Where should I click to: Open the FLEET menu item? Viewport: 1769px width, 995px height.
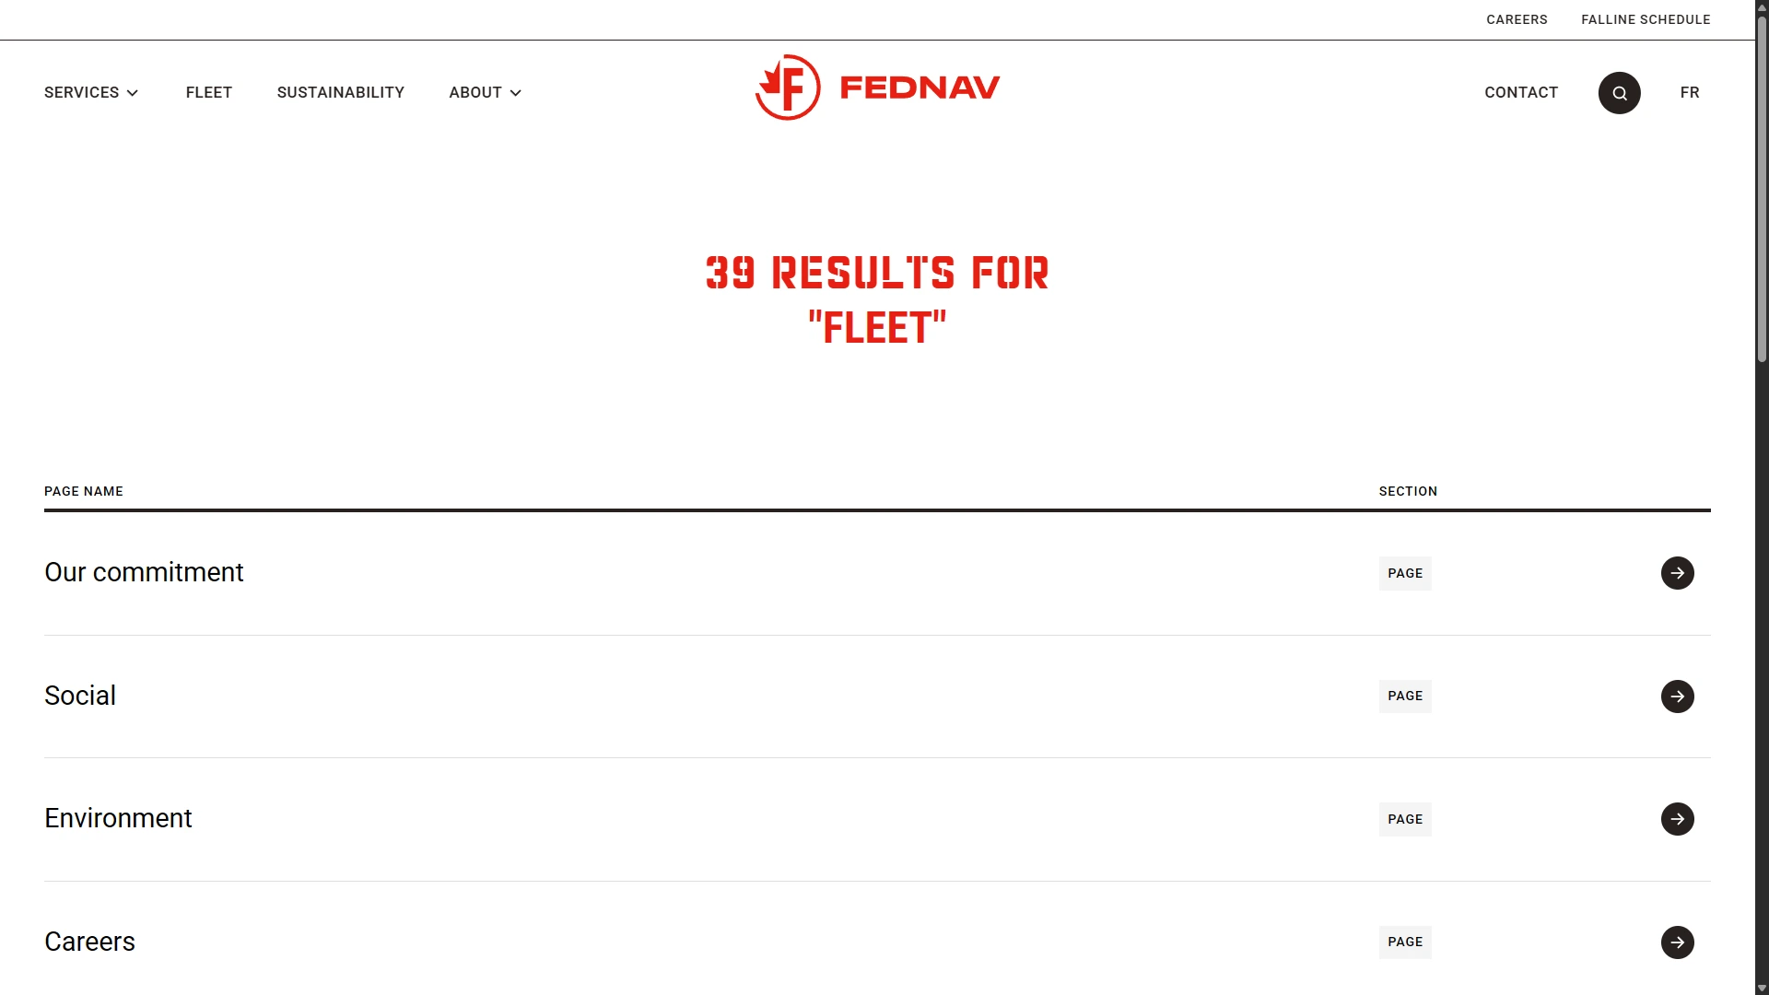pyautogui.click(x=208, y=92)
